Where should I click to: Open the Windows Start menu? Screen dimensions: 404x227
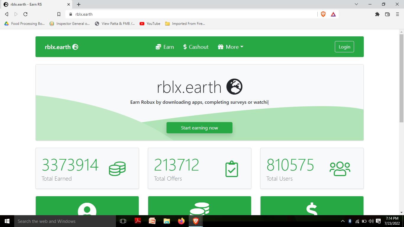pyautogui.click(x=7, y=221)
